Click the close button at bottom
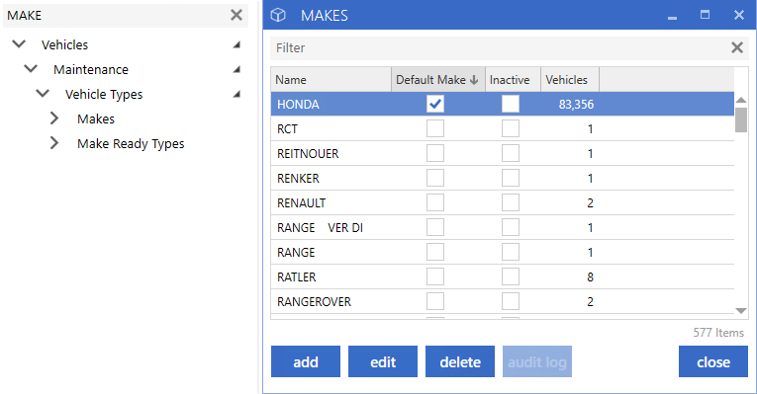This screenshot has width=757, height=394. click(713, 361)
